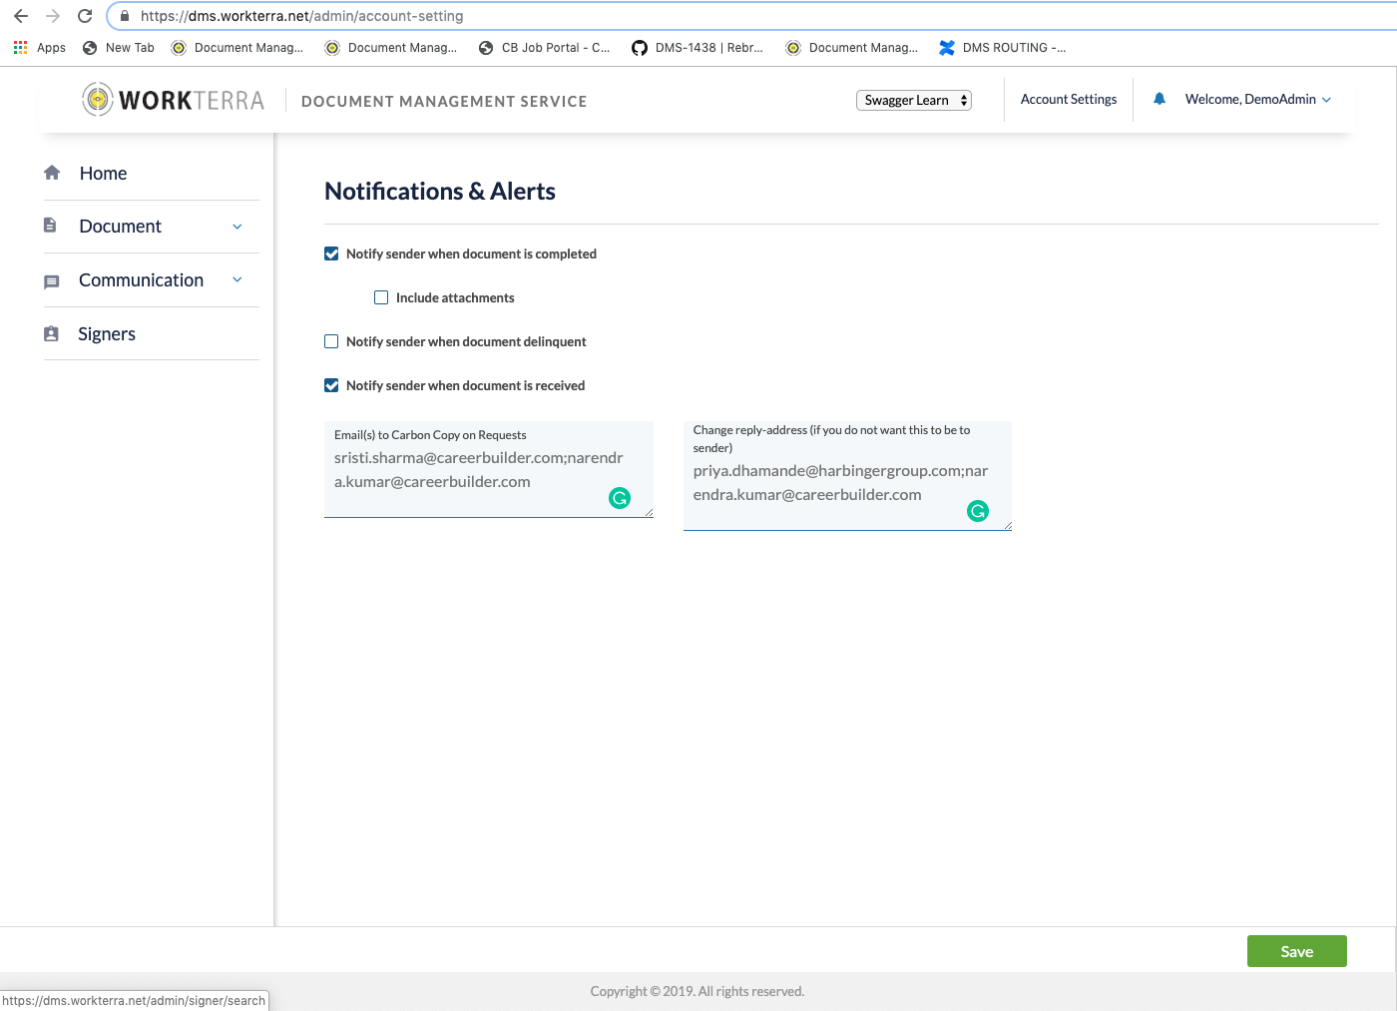Click the browser address bar URL
This screenshot has height=1011, width=1397.
tap(301, 16)
